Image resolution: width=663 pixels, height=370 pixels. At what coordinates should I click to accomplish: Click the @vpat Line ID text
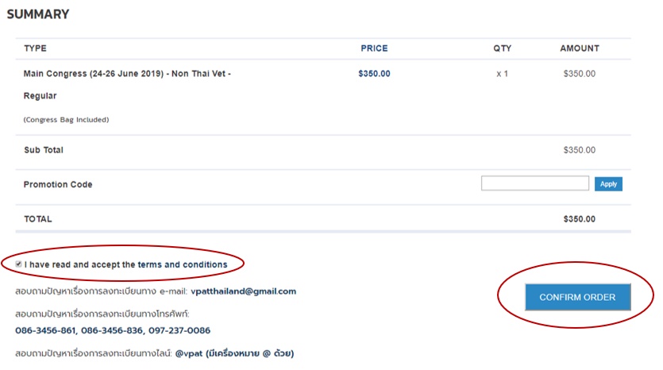(x=189, y=353)
